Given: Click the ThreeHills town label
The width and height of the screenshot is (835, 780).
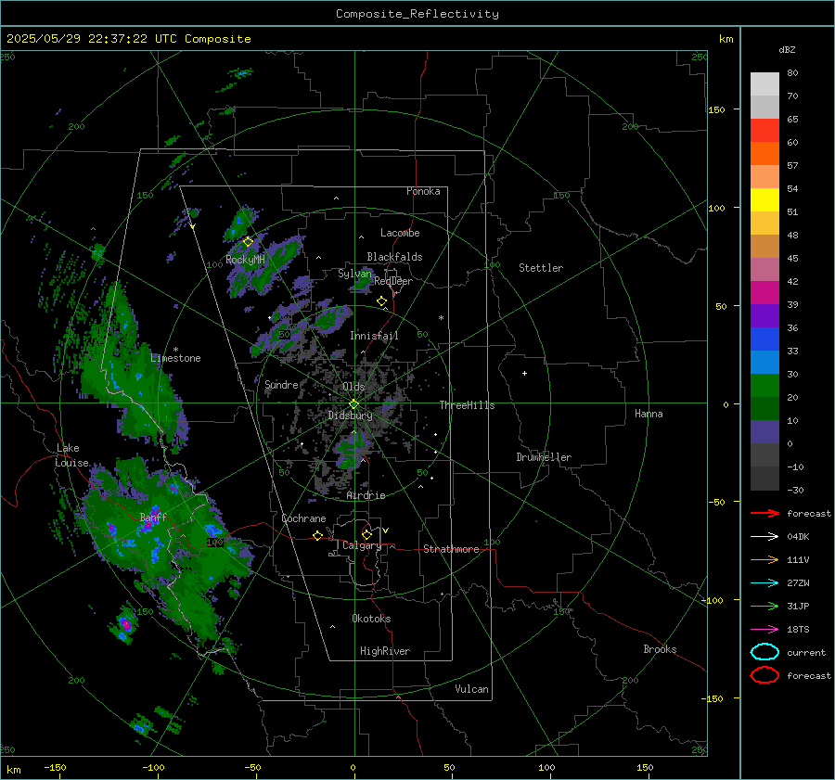Looking at the screenshot, I should [467, 405].
